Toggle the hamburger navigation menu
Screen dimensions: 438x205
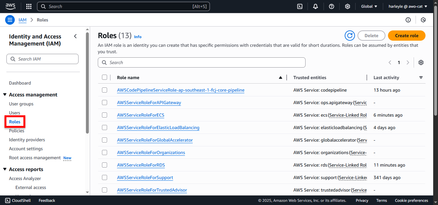tap(10, 20)
